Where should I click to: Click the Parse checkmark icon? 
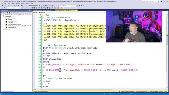click(x=31, y=8)
